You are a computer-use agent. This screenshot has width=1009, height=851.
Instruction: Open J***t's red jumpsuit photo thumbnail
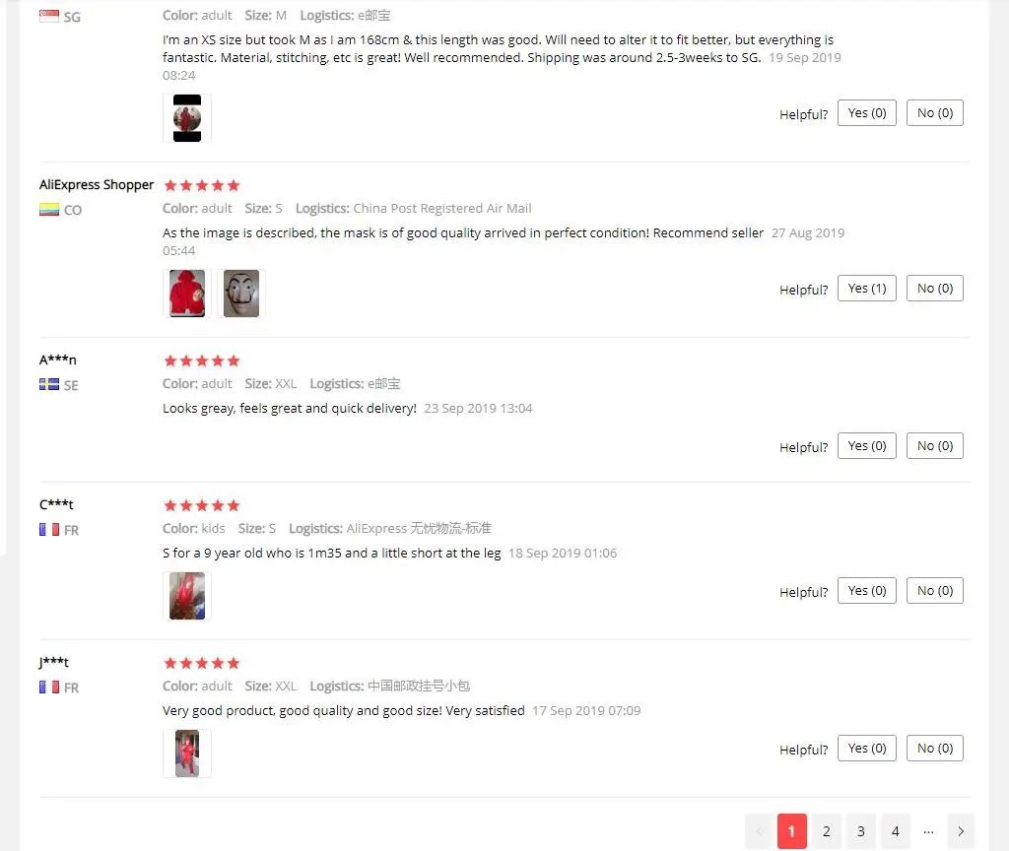point(186,753)
